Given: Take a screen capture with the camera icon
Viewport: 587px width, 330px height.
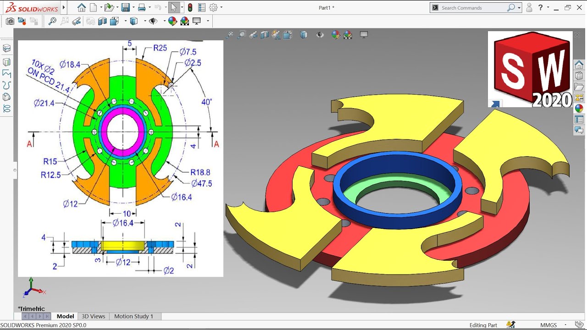Looking at the screenshot, I should (x=10, y=21).
